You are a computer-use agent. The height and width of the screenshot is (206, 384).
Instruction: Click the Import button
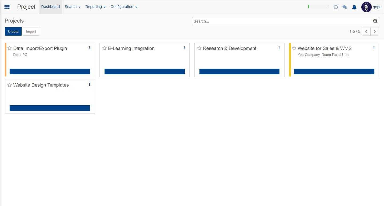click(31, 31)
